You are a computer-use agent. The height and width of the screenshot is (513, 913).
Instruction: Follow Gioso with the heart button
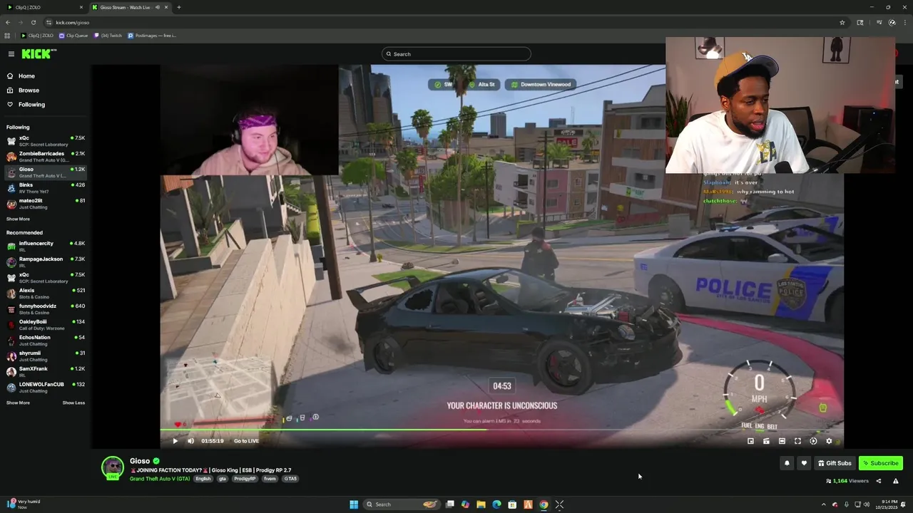(x=804, y=463)
